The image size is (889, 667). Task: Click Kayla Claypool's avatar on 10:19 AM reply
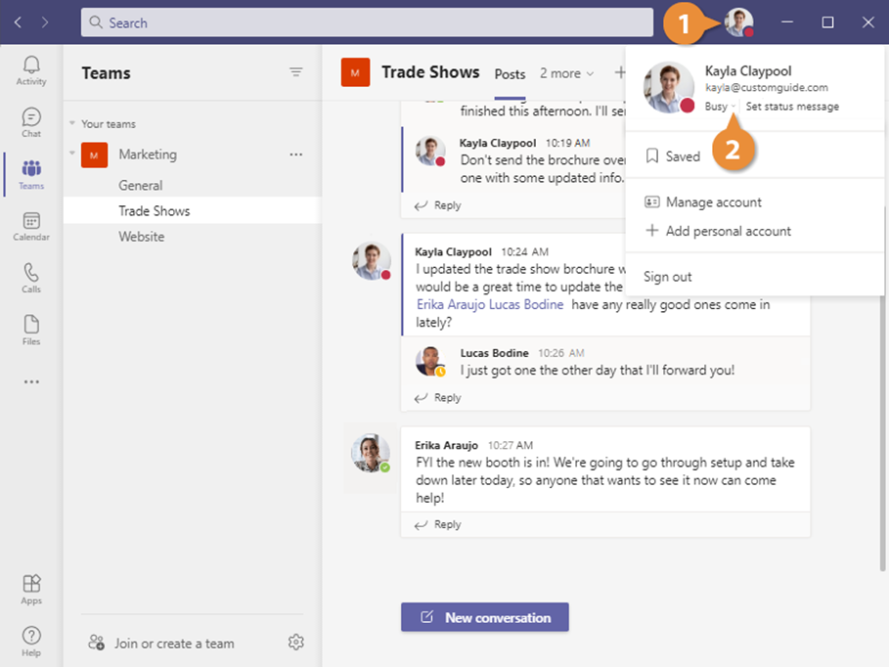(x=430, y=152)
